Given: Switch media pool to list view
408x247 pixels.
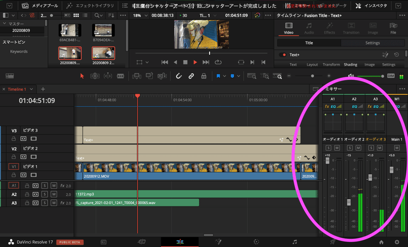Looking at the screenshot, I should 85,15.
